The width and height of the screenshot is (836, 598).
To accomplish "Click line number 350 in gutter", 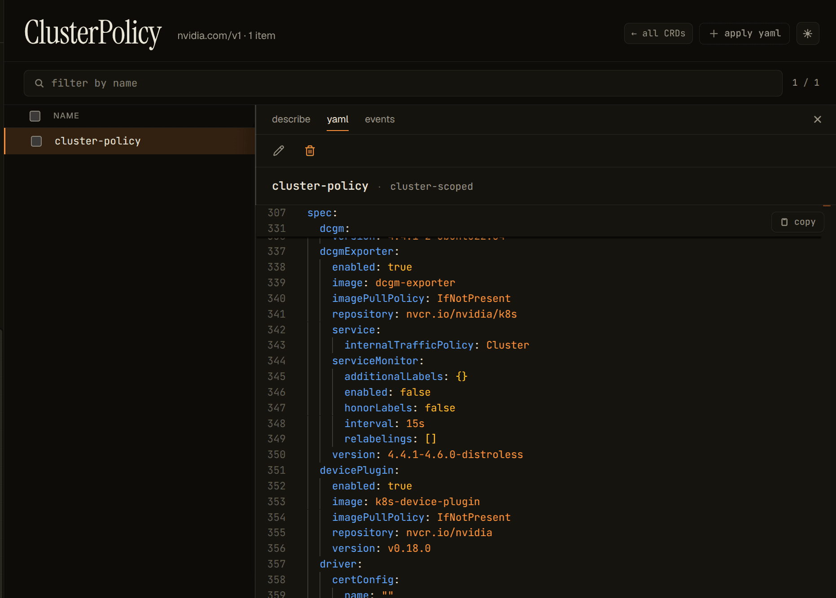I will tap(276, 455).
